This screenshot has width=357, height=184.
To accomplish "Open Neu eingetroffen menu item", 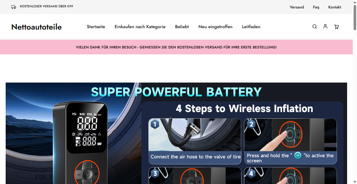I will point(215,27).
